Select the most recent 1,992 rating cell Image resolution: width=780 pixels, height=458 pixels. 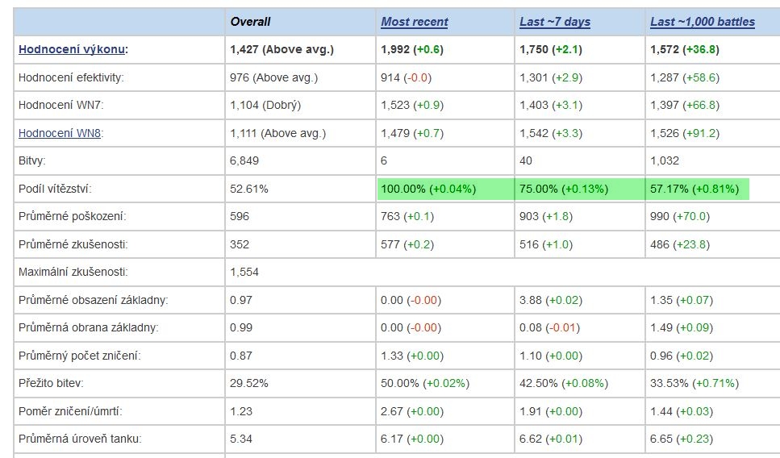412,49
